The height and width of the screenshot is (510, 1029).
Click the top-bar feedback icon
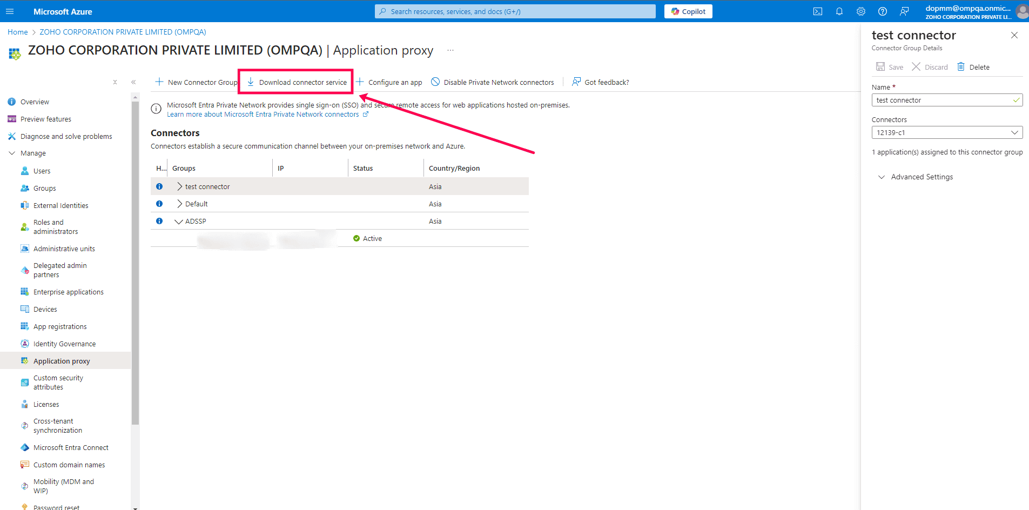click(904, 11)
